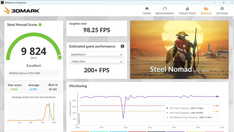
Task: Click the 200+ FPS estimated result
Action: [x=97, y=70]
